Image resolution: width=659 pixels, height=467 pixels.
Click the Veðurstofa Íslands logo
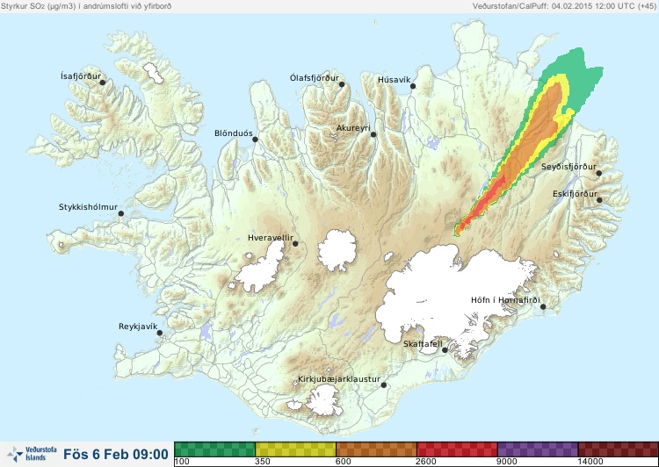click(x=32, y=454)
